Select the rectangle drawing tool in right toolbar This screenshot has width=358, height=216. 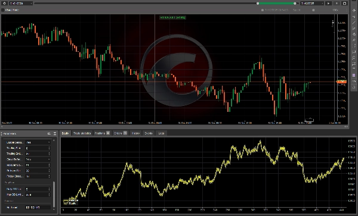[354, 52]
